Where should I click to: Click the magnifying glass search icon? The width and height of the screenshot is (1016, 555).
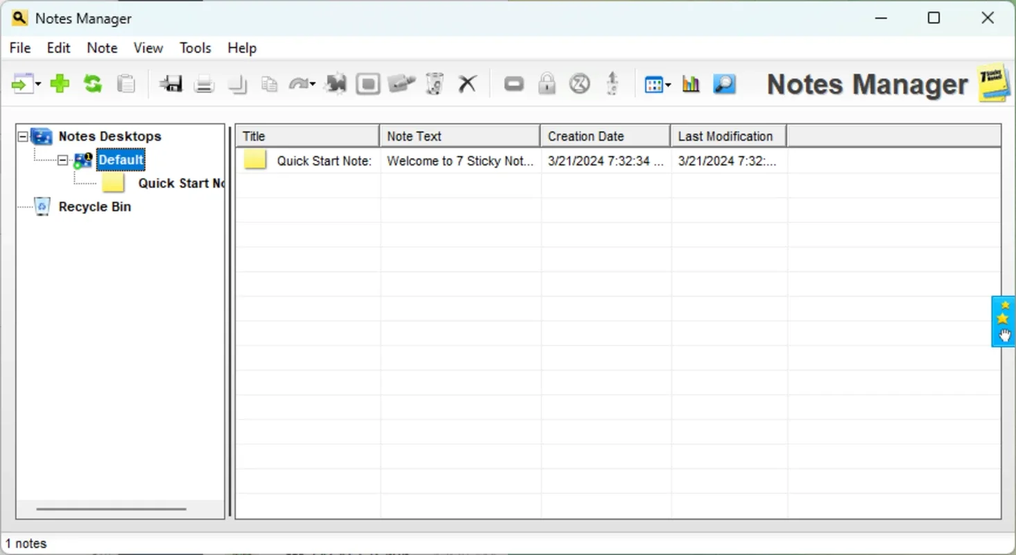click(x=724, y=84)
